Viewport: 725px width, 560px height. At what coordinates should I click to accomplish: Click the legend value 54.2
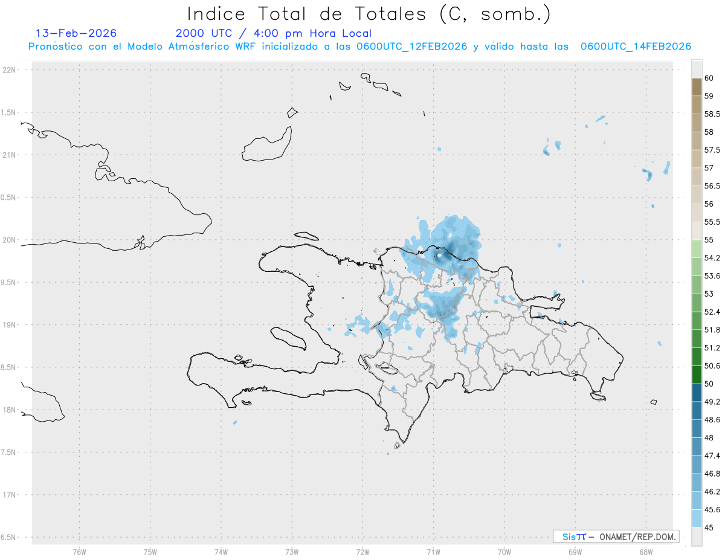[713, 258]
